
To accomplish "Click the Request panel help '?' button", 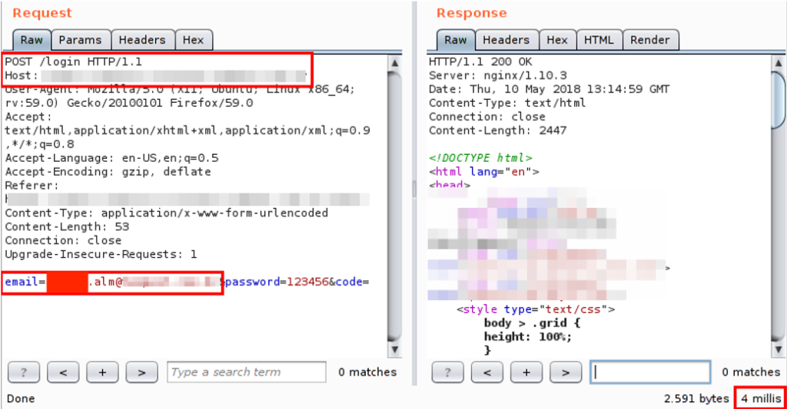I will 24,372.
